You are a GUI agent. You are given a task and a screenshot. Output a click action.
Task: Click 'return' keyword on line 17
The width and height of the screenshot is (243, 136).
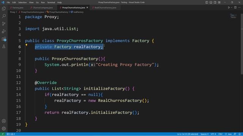(x=52, y=113)
